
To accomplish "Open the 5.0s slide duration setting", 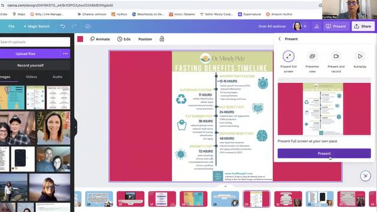I will click(124, 39).
